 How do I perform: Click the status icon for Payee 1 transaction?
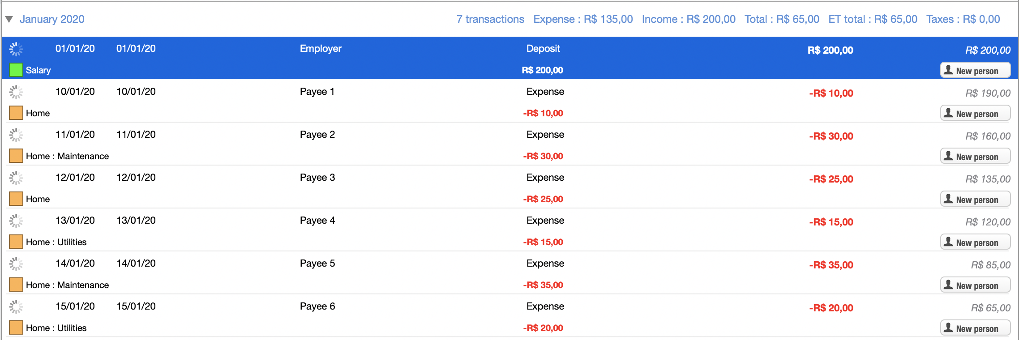tap(16, 92)
